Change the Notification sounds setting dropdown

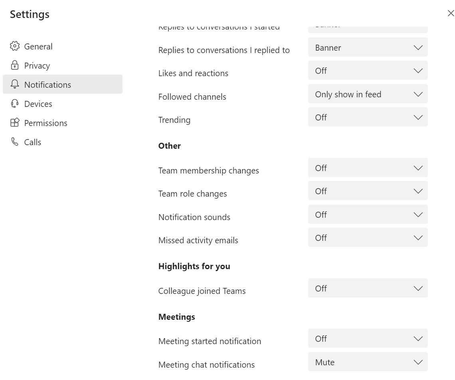pyautogui.click(x=368, y=215)
